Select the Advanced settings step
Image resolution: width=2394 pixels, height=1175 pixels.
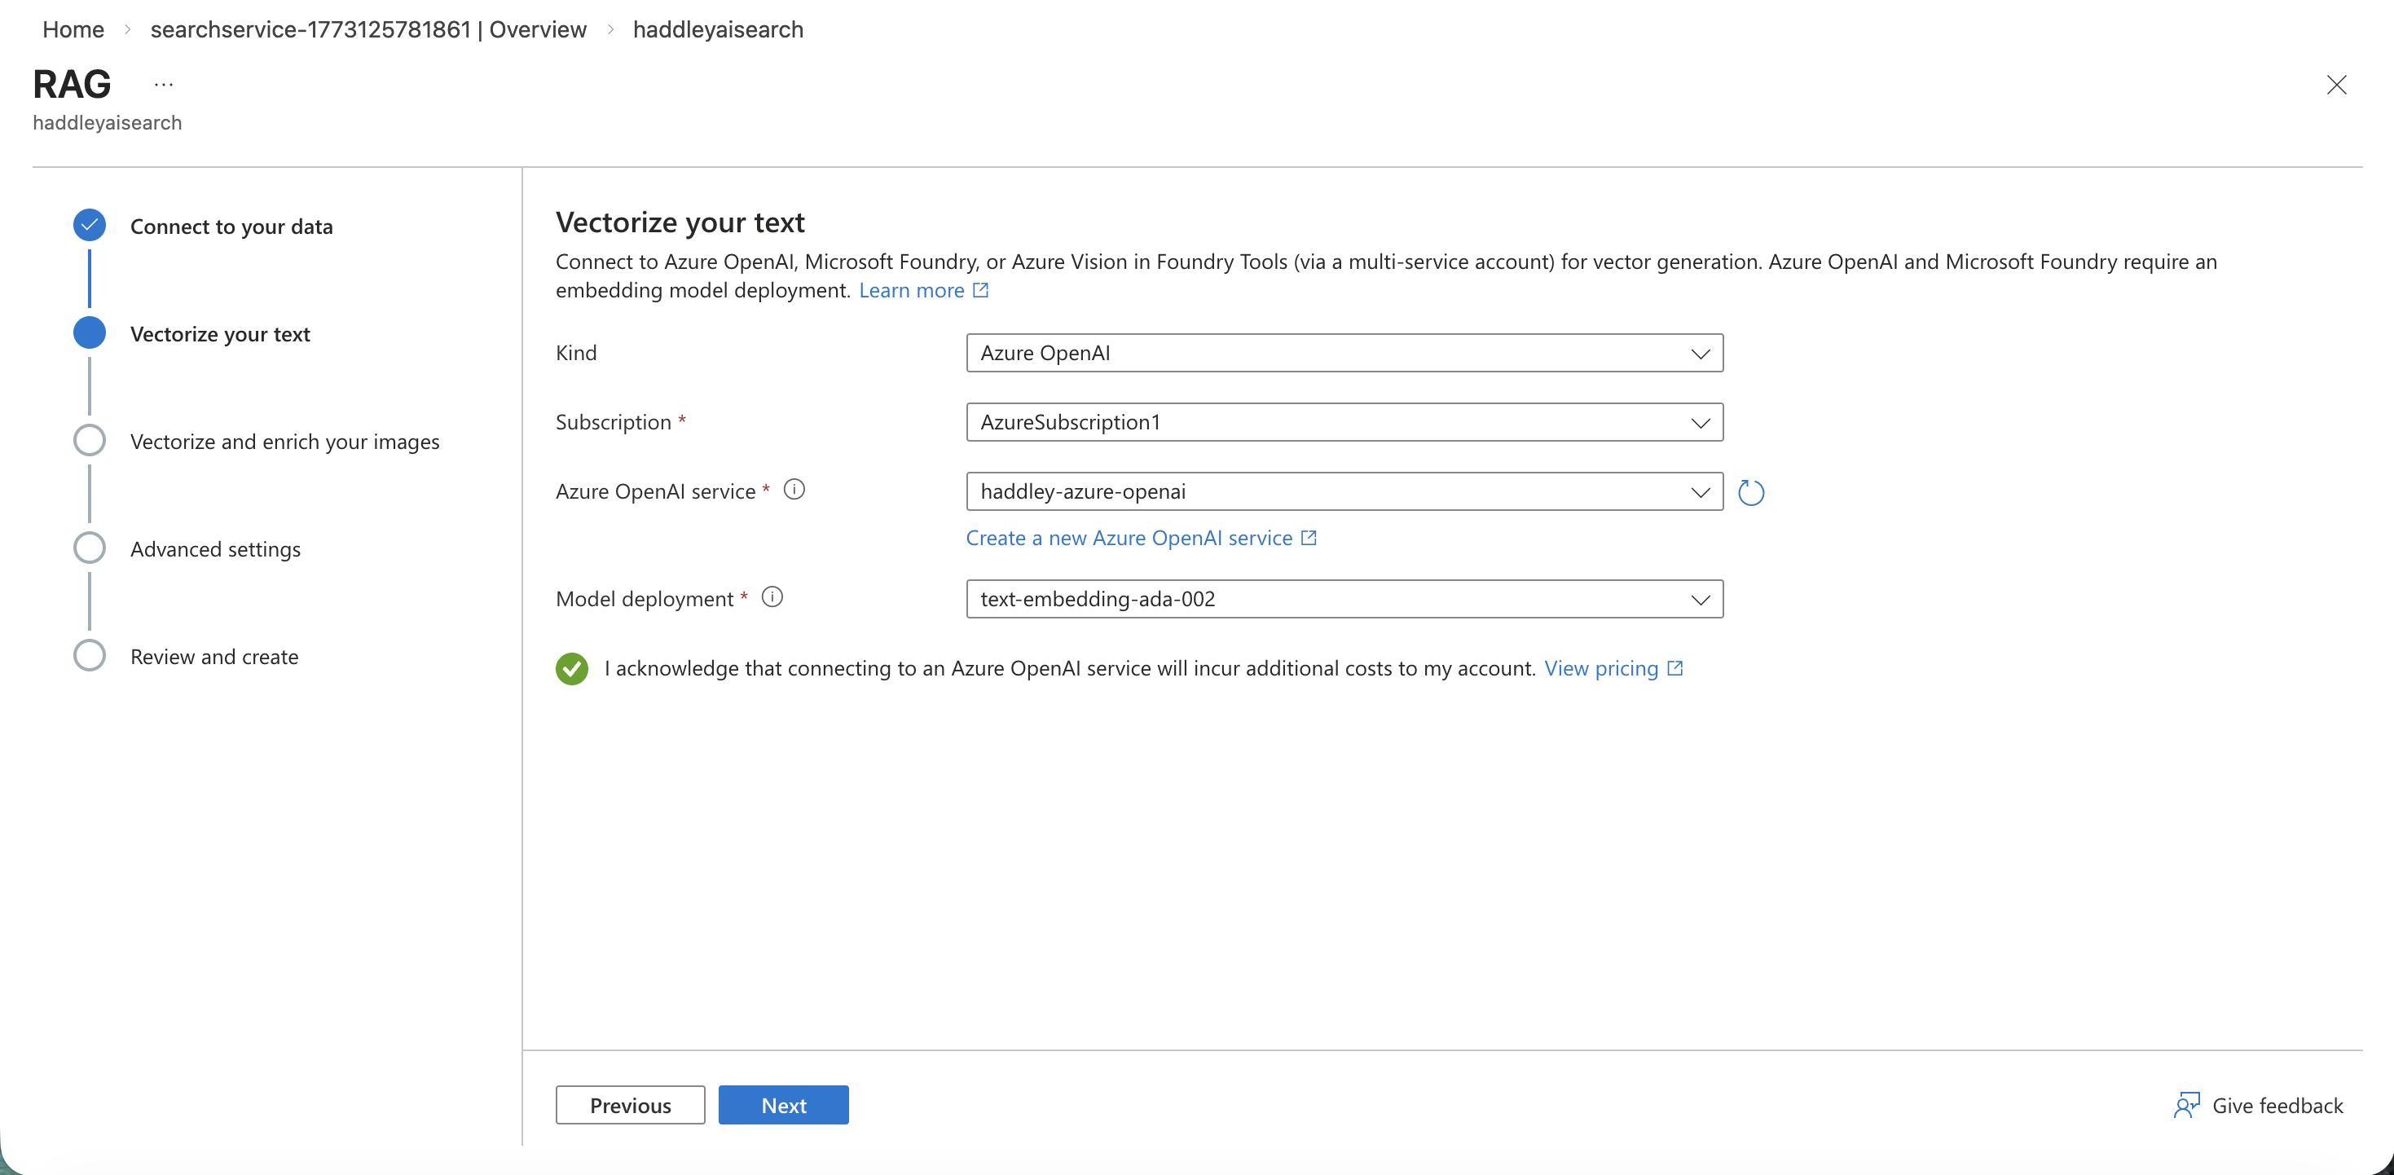214,549
